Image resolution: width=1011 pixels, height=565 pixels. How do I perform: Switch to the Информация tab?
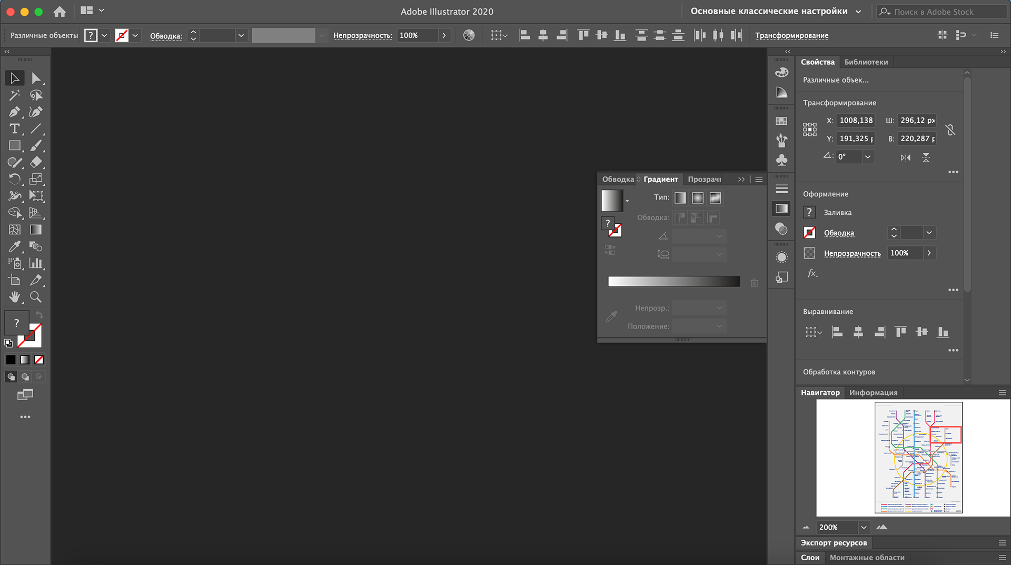click(873, 393)
